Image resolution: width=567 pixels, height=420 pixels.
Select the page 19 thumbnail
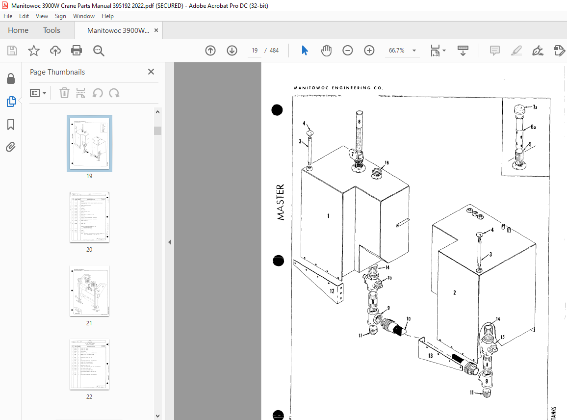(89, 143)
